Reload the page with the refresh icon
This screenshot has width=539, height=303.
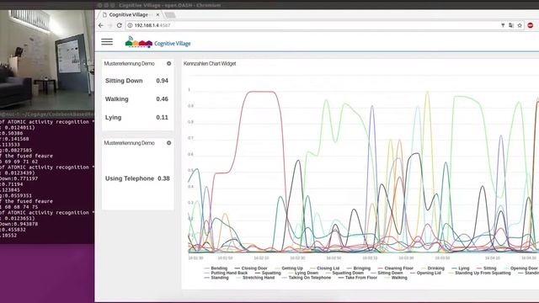(120, 25)
